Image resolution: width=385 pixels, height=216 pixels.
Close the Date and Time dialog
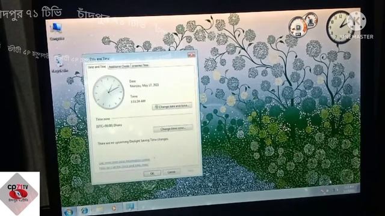coord(191,55)
